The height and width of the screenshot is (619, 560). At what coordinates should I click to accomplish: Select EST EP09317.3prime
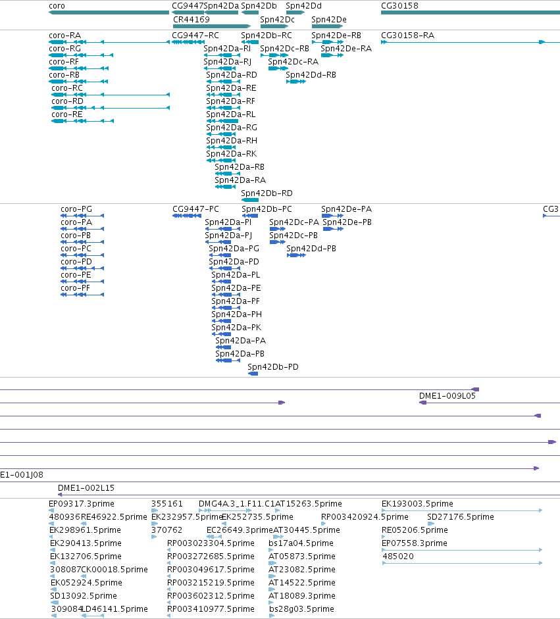(51, 510)
